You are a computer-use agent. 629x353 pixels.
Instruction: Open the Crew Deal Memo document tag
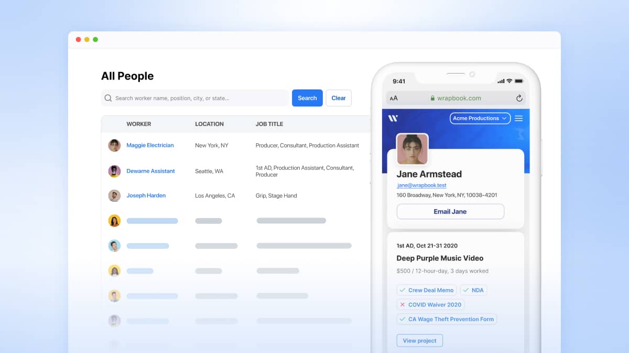[427, 290]
